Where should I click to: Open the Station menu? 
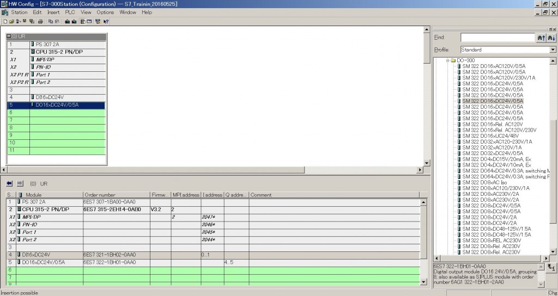click(x=19, y=13)
